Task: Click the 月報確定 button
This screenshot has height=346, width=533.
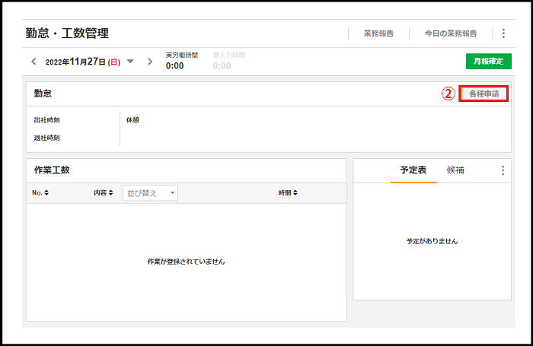Action: pos(489,61)
